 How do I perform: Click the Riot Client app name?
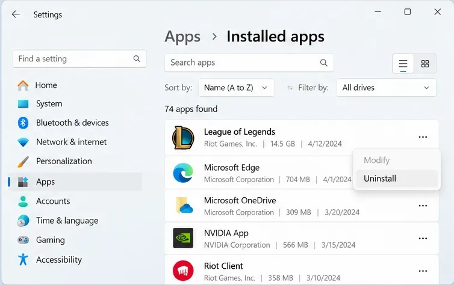pyautogui.click(x=223, y=266)
